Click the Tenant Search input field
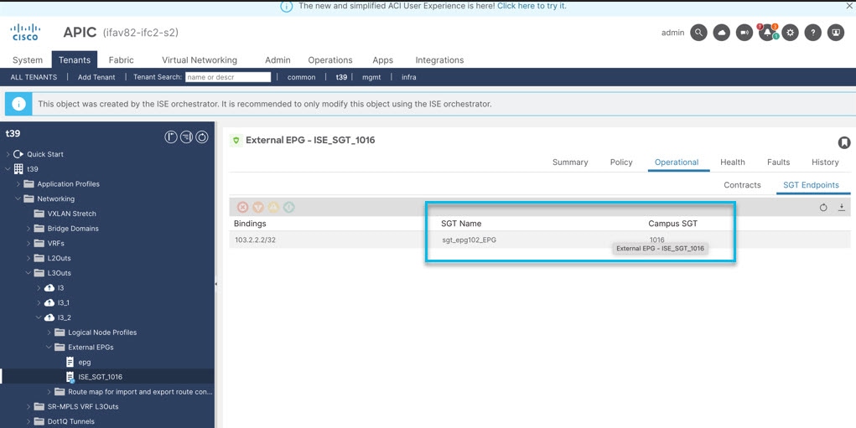Screen dimensions: 856x428 tap(228, 77)
